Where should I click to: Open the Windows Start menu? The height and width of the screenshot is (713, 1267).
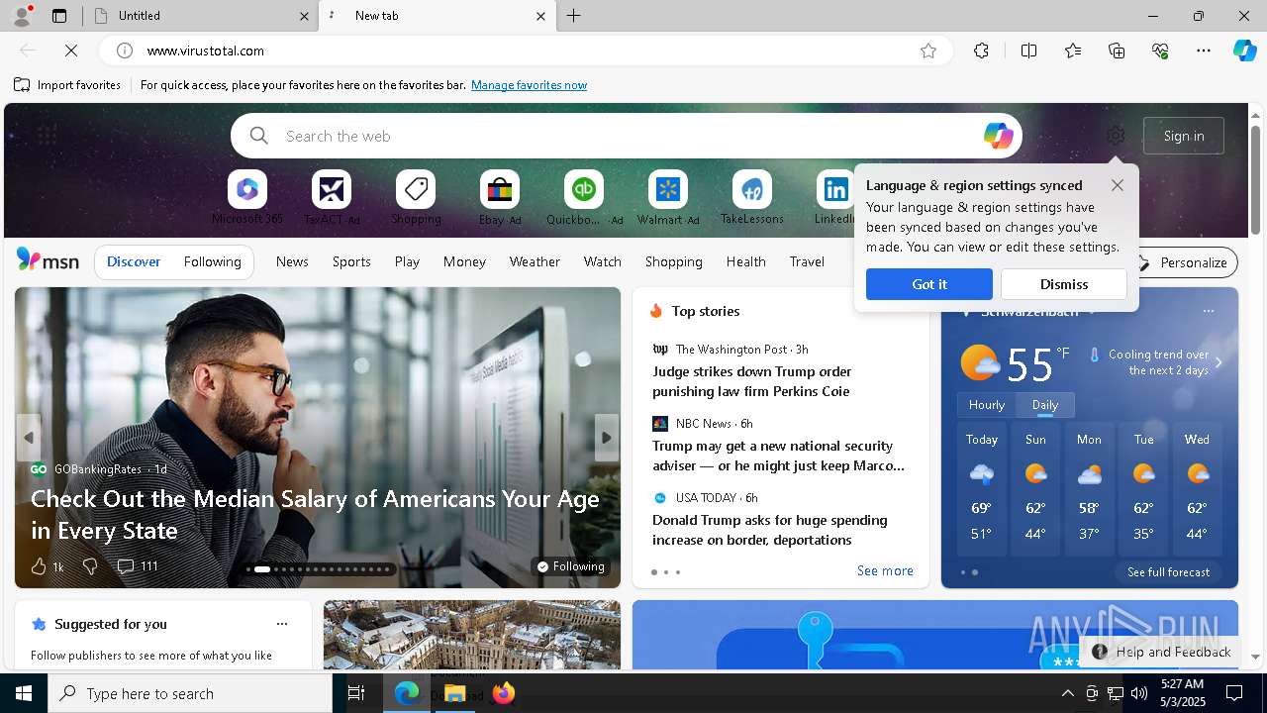click(24, 693)
